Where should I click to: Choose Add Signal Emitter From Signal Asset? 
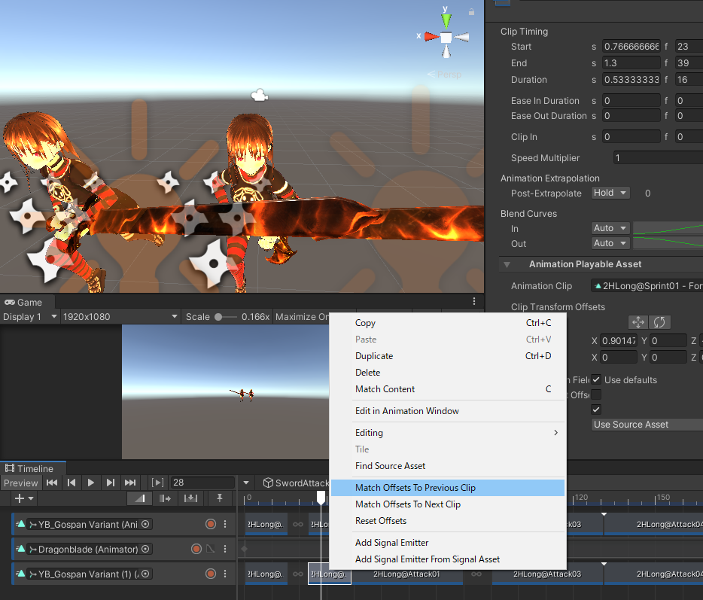coord(447,559)
